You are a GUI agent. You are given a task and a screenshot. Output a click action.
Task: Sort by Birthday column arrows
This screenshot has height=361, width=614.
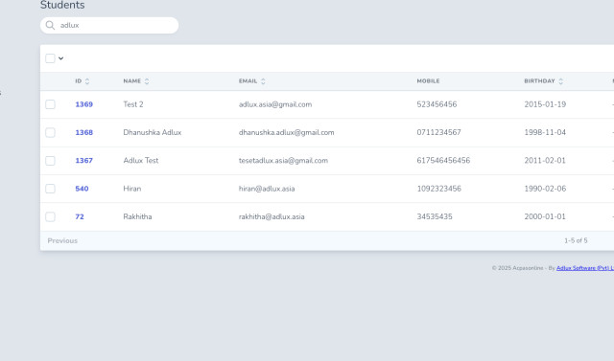tap(560, 81)
